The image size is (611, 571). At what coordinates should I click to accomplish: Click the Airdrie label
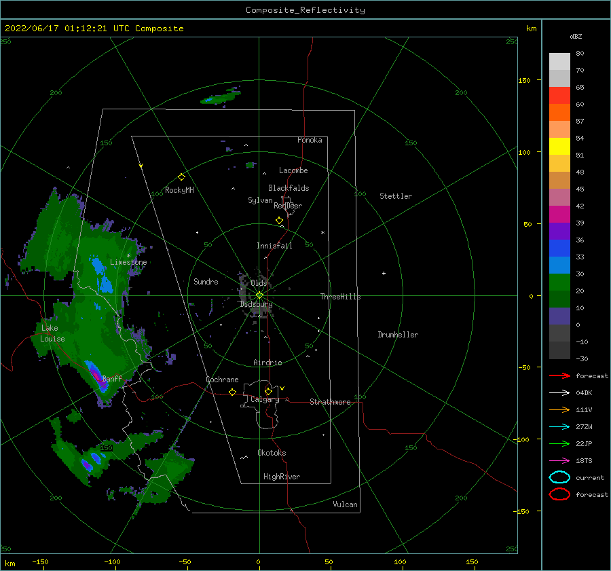pos(267,363)
